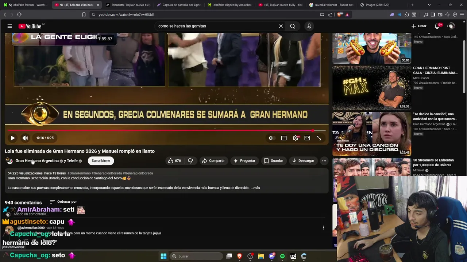Open Spotify from the taskbar
The height and width of the screenshot is (262, 467).
coord(282,256)
